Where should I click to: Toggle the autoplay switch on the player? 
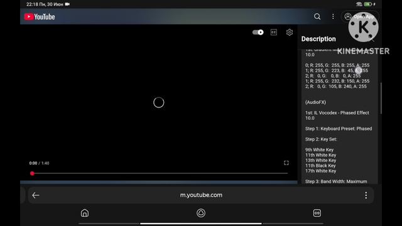click(x=258, y=32)
